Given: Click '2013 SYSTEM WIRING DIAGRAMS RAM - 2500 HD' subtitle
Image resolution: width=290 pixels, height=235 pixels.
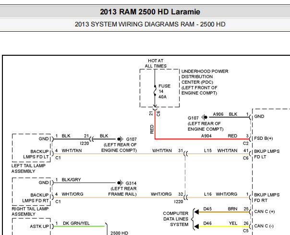Looking at the screenshot, I should [150, 24].
